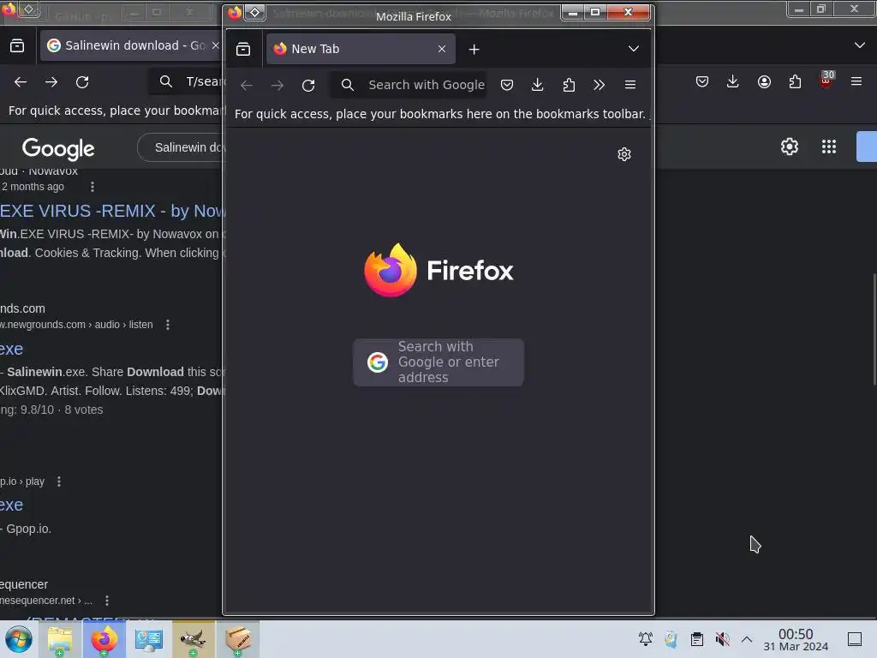The width and height of the screenshot is (877, 658).
Task: Click the blue Sign in button edge
Action: coord(867,147)
